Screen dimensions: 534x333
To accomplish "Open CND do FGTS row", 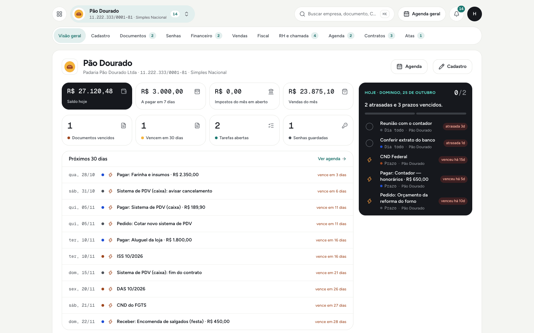I will pos(208,305).
